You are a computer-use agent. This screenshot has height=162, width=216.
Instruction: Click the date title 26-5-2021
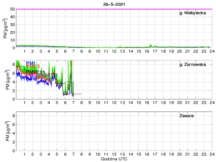[114, 4]
